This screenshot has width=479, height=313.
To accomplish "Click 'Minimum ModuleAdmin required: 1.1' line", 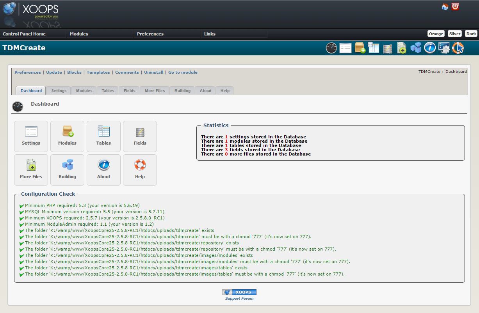I will point(89,224).
